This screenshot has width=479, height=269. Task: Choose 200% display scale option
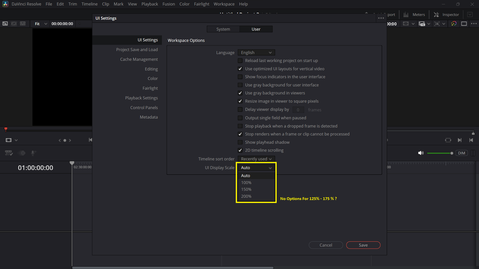click(256, 196)
